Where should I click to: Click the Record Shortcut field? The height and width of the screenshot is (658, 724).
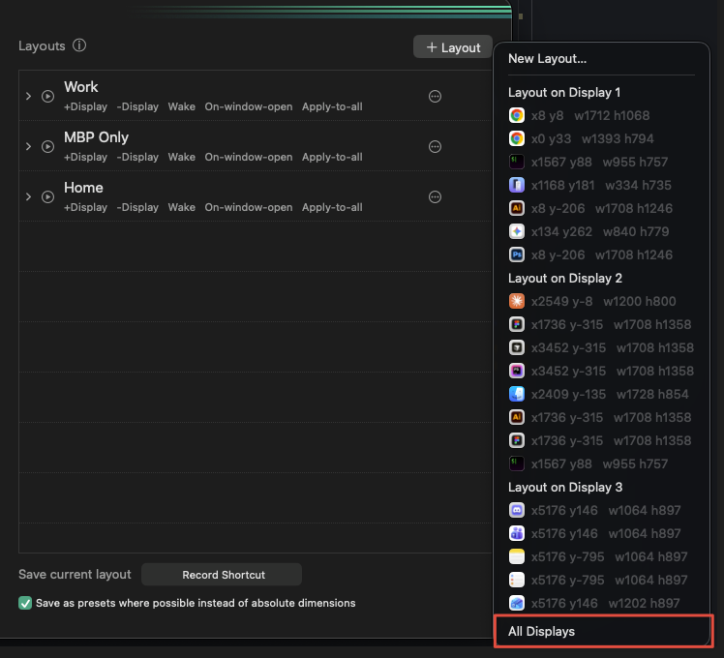pos(222,575)
